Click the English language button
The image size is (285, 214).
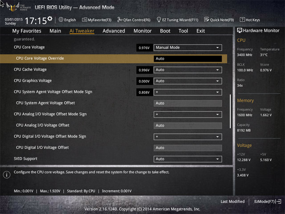(x=67, y=20)
